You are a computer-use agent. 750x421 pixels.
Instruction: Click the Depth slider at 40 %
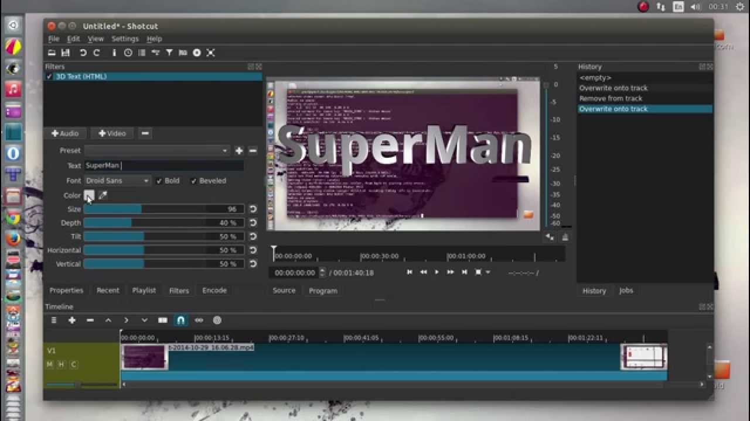(x=163, y=223)
